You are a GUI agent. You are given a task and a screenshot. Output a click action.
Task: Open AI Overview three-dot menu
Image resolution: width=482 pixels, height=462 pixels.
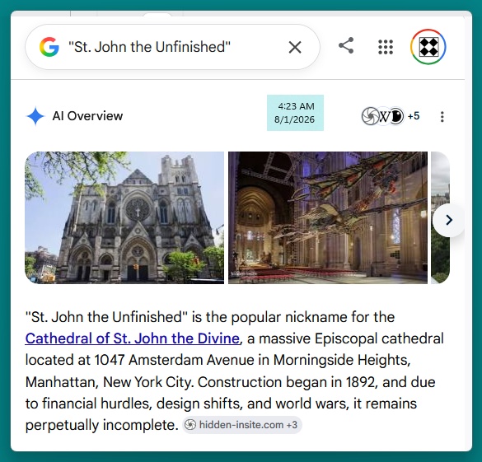[x=442, y=116]
